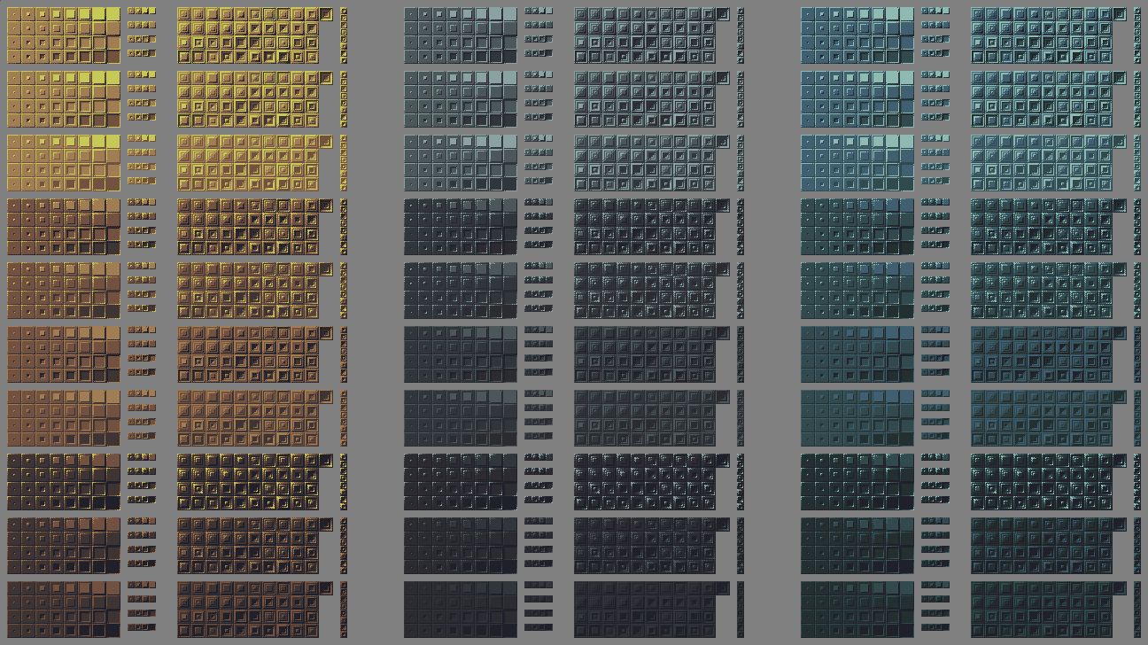Select brightest solid yellow tile in top-left grid
1148x645 pixels.
tap(112, 14)
